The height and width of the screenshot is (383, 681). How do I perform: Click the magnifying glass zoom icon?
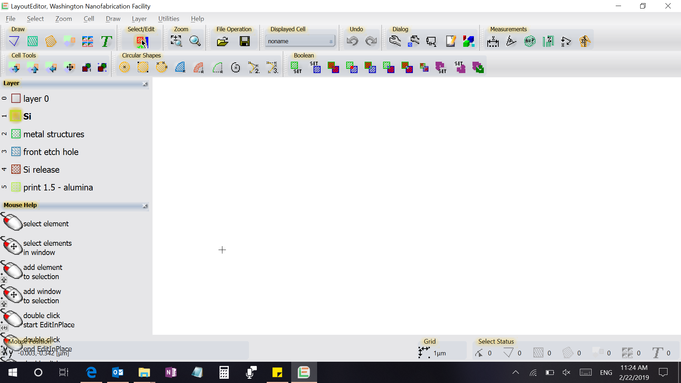click(195, 41)
